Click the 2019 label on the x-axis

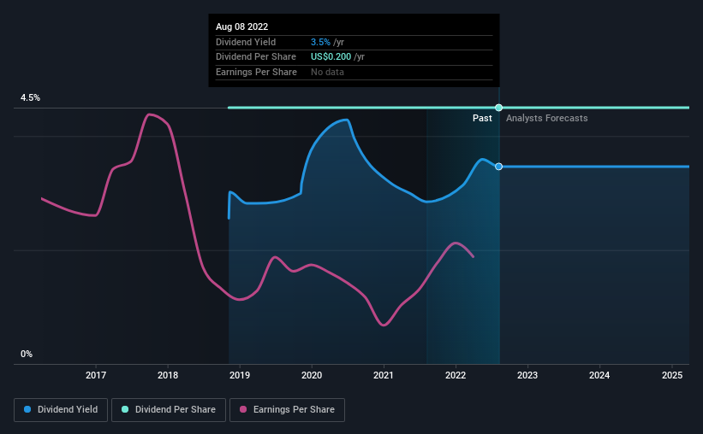click(x=240, y=375)
